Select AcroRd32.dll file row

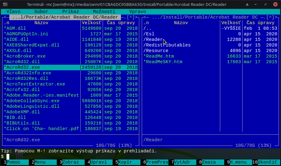[71, 62]
